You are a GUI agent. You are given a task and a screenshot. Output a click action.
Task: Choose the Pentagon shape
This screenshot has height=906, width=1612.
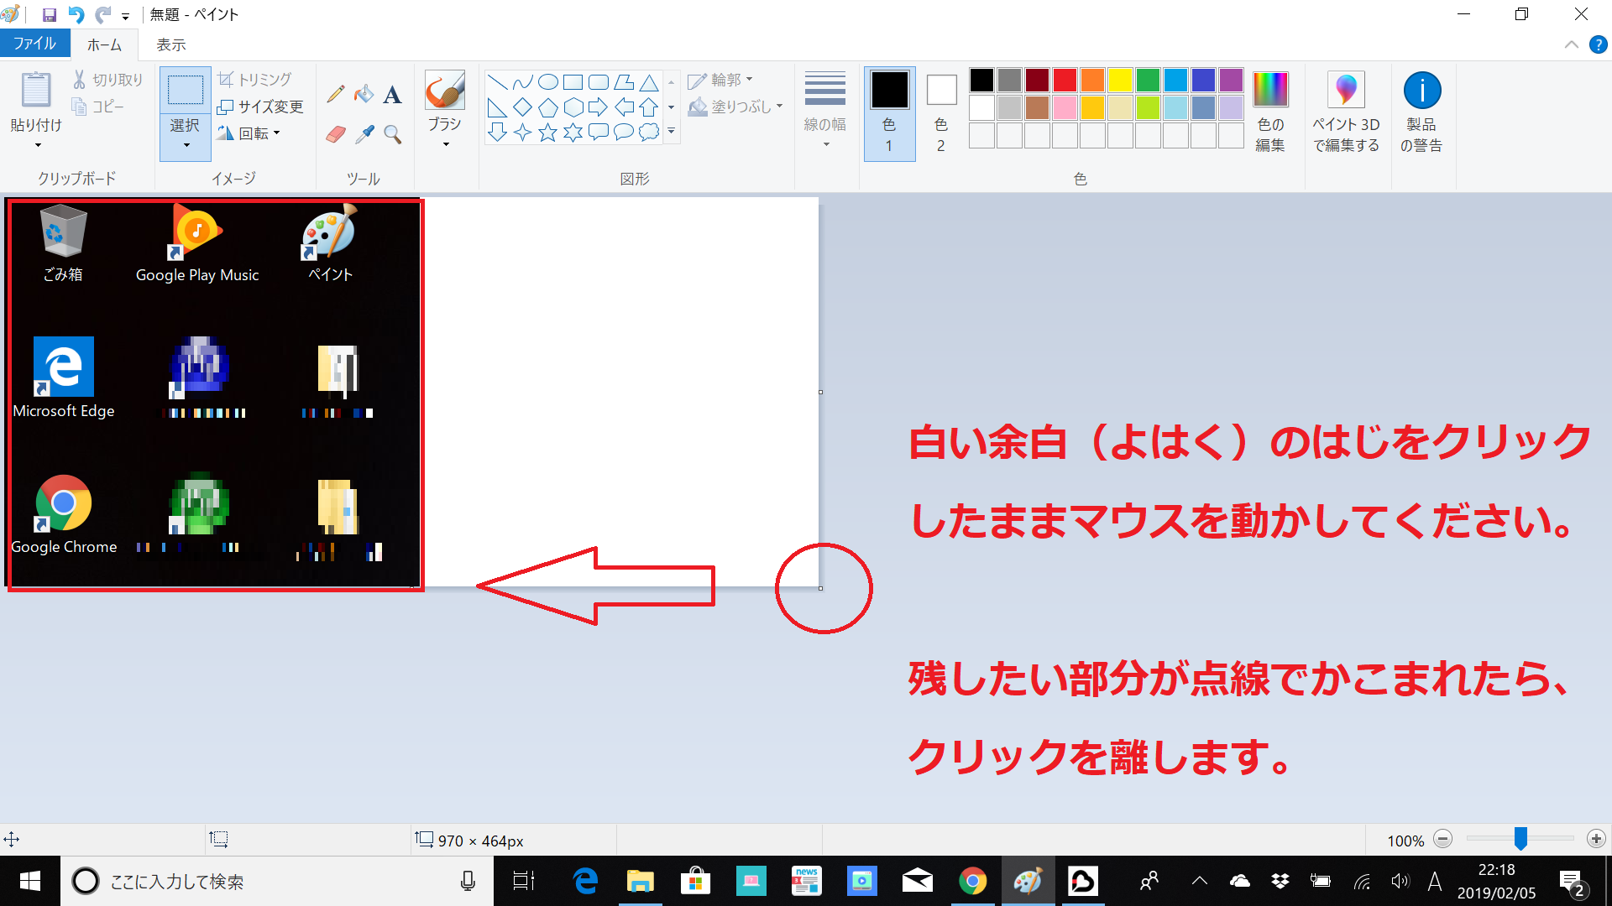[548, 107]
